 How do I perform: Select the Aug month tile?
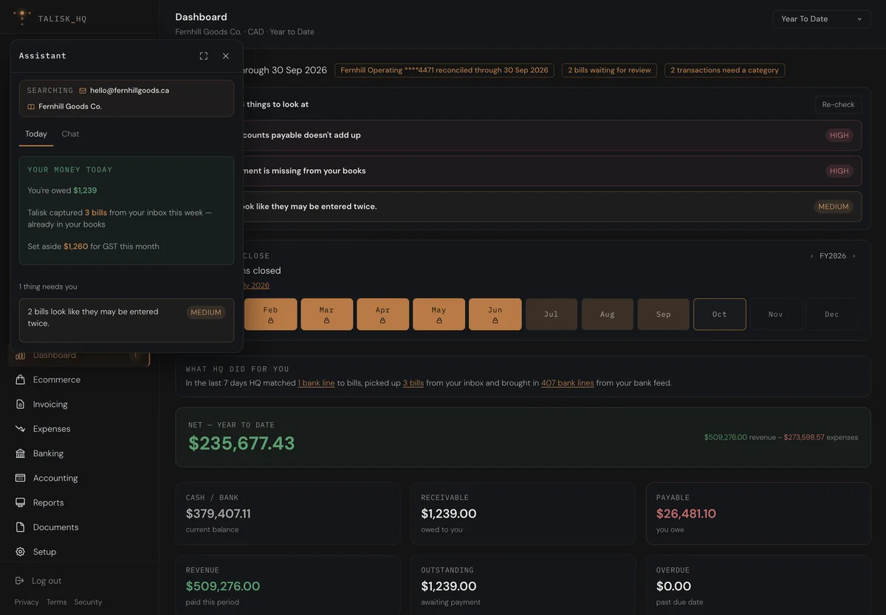[607, 314]
